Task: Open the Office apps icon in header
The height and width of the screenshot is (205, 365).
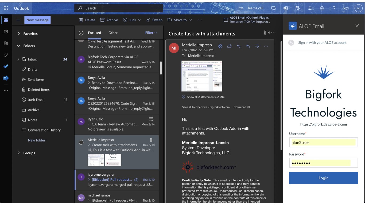Action: click(x=286, y=8)
